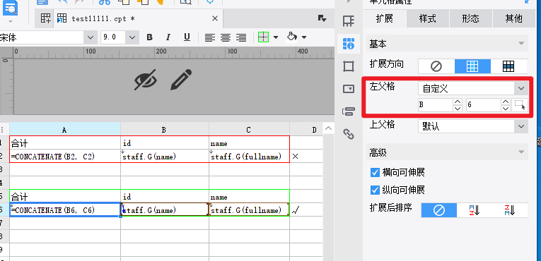Select cell B5 id

tap(165, 197)
